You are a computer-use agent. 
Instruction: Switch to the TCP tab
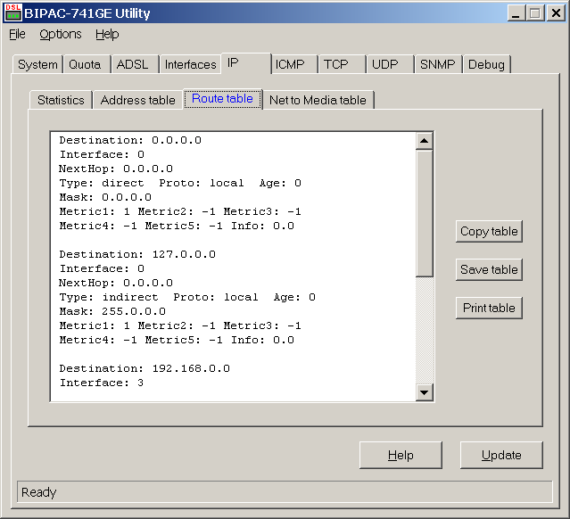point(342,64)
